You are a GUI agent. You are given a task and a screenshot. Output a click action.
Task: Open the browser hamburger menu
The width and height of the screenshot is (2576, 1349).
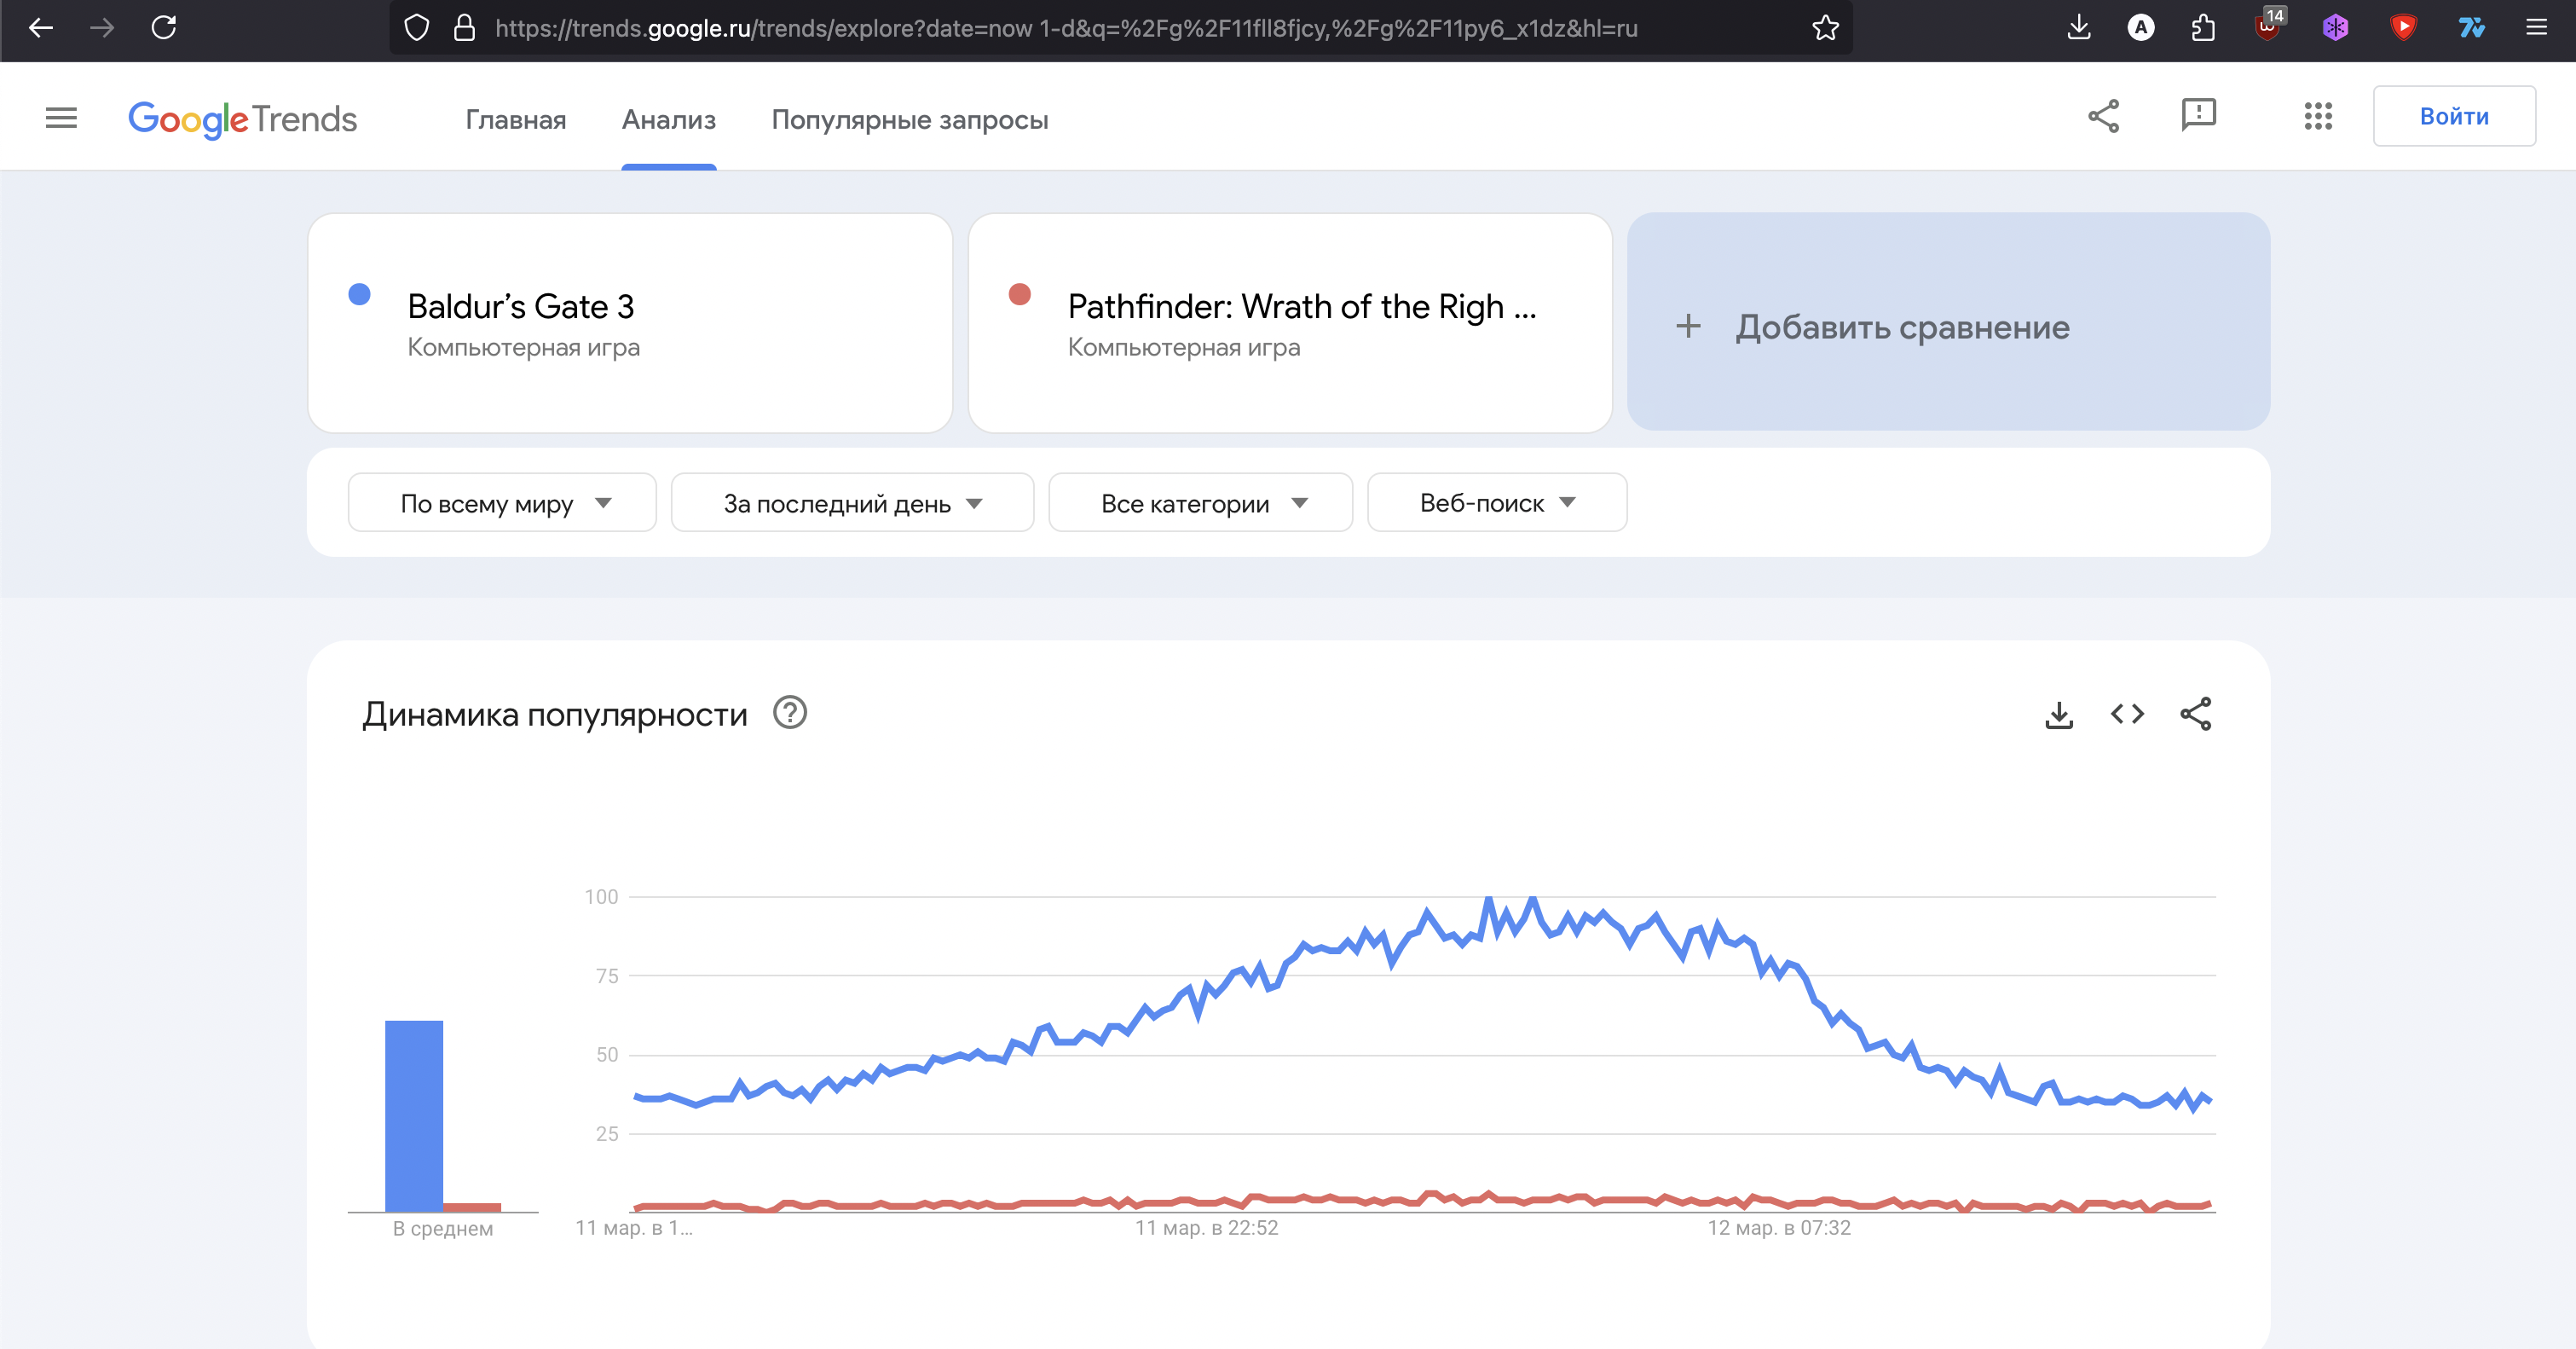pyautogui.click(x=2537, y=28)
